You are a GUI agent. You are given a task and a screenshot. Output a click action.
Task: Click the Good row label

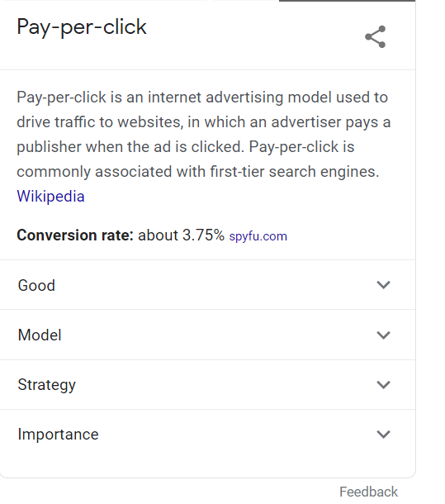point(36,285)
